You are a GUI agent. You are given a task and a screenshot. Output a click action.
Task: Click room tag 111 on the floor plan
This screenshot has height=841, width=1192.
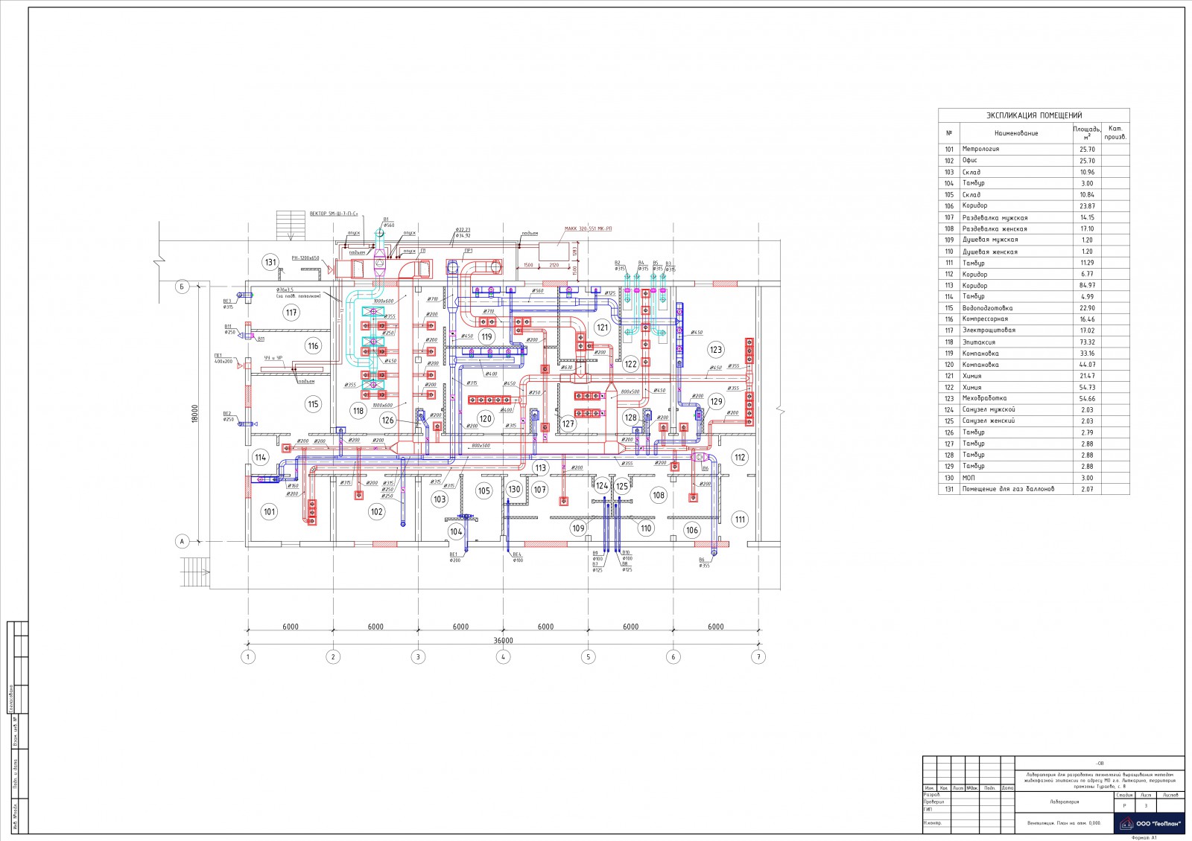click(740, 519)
